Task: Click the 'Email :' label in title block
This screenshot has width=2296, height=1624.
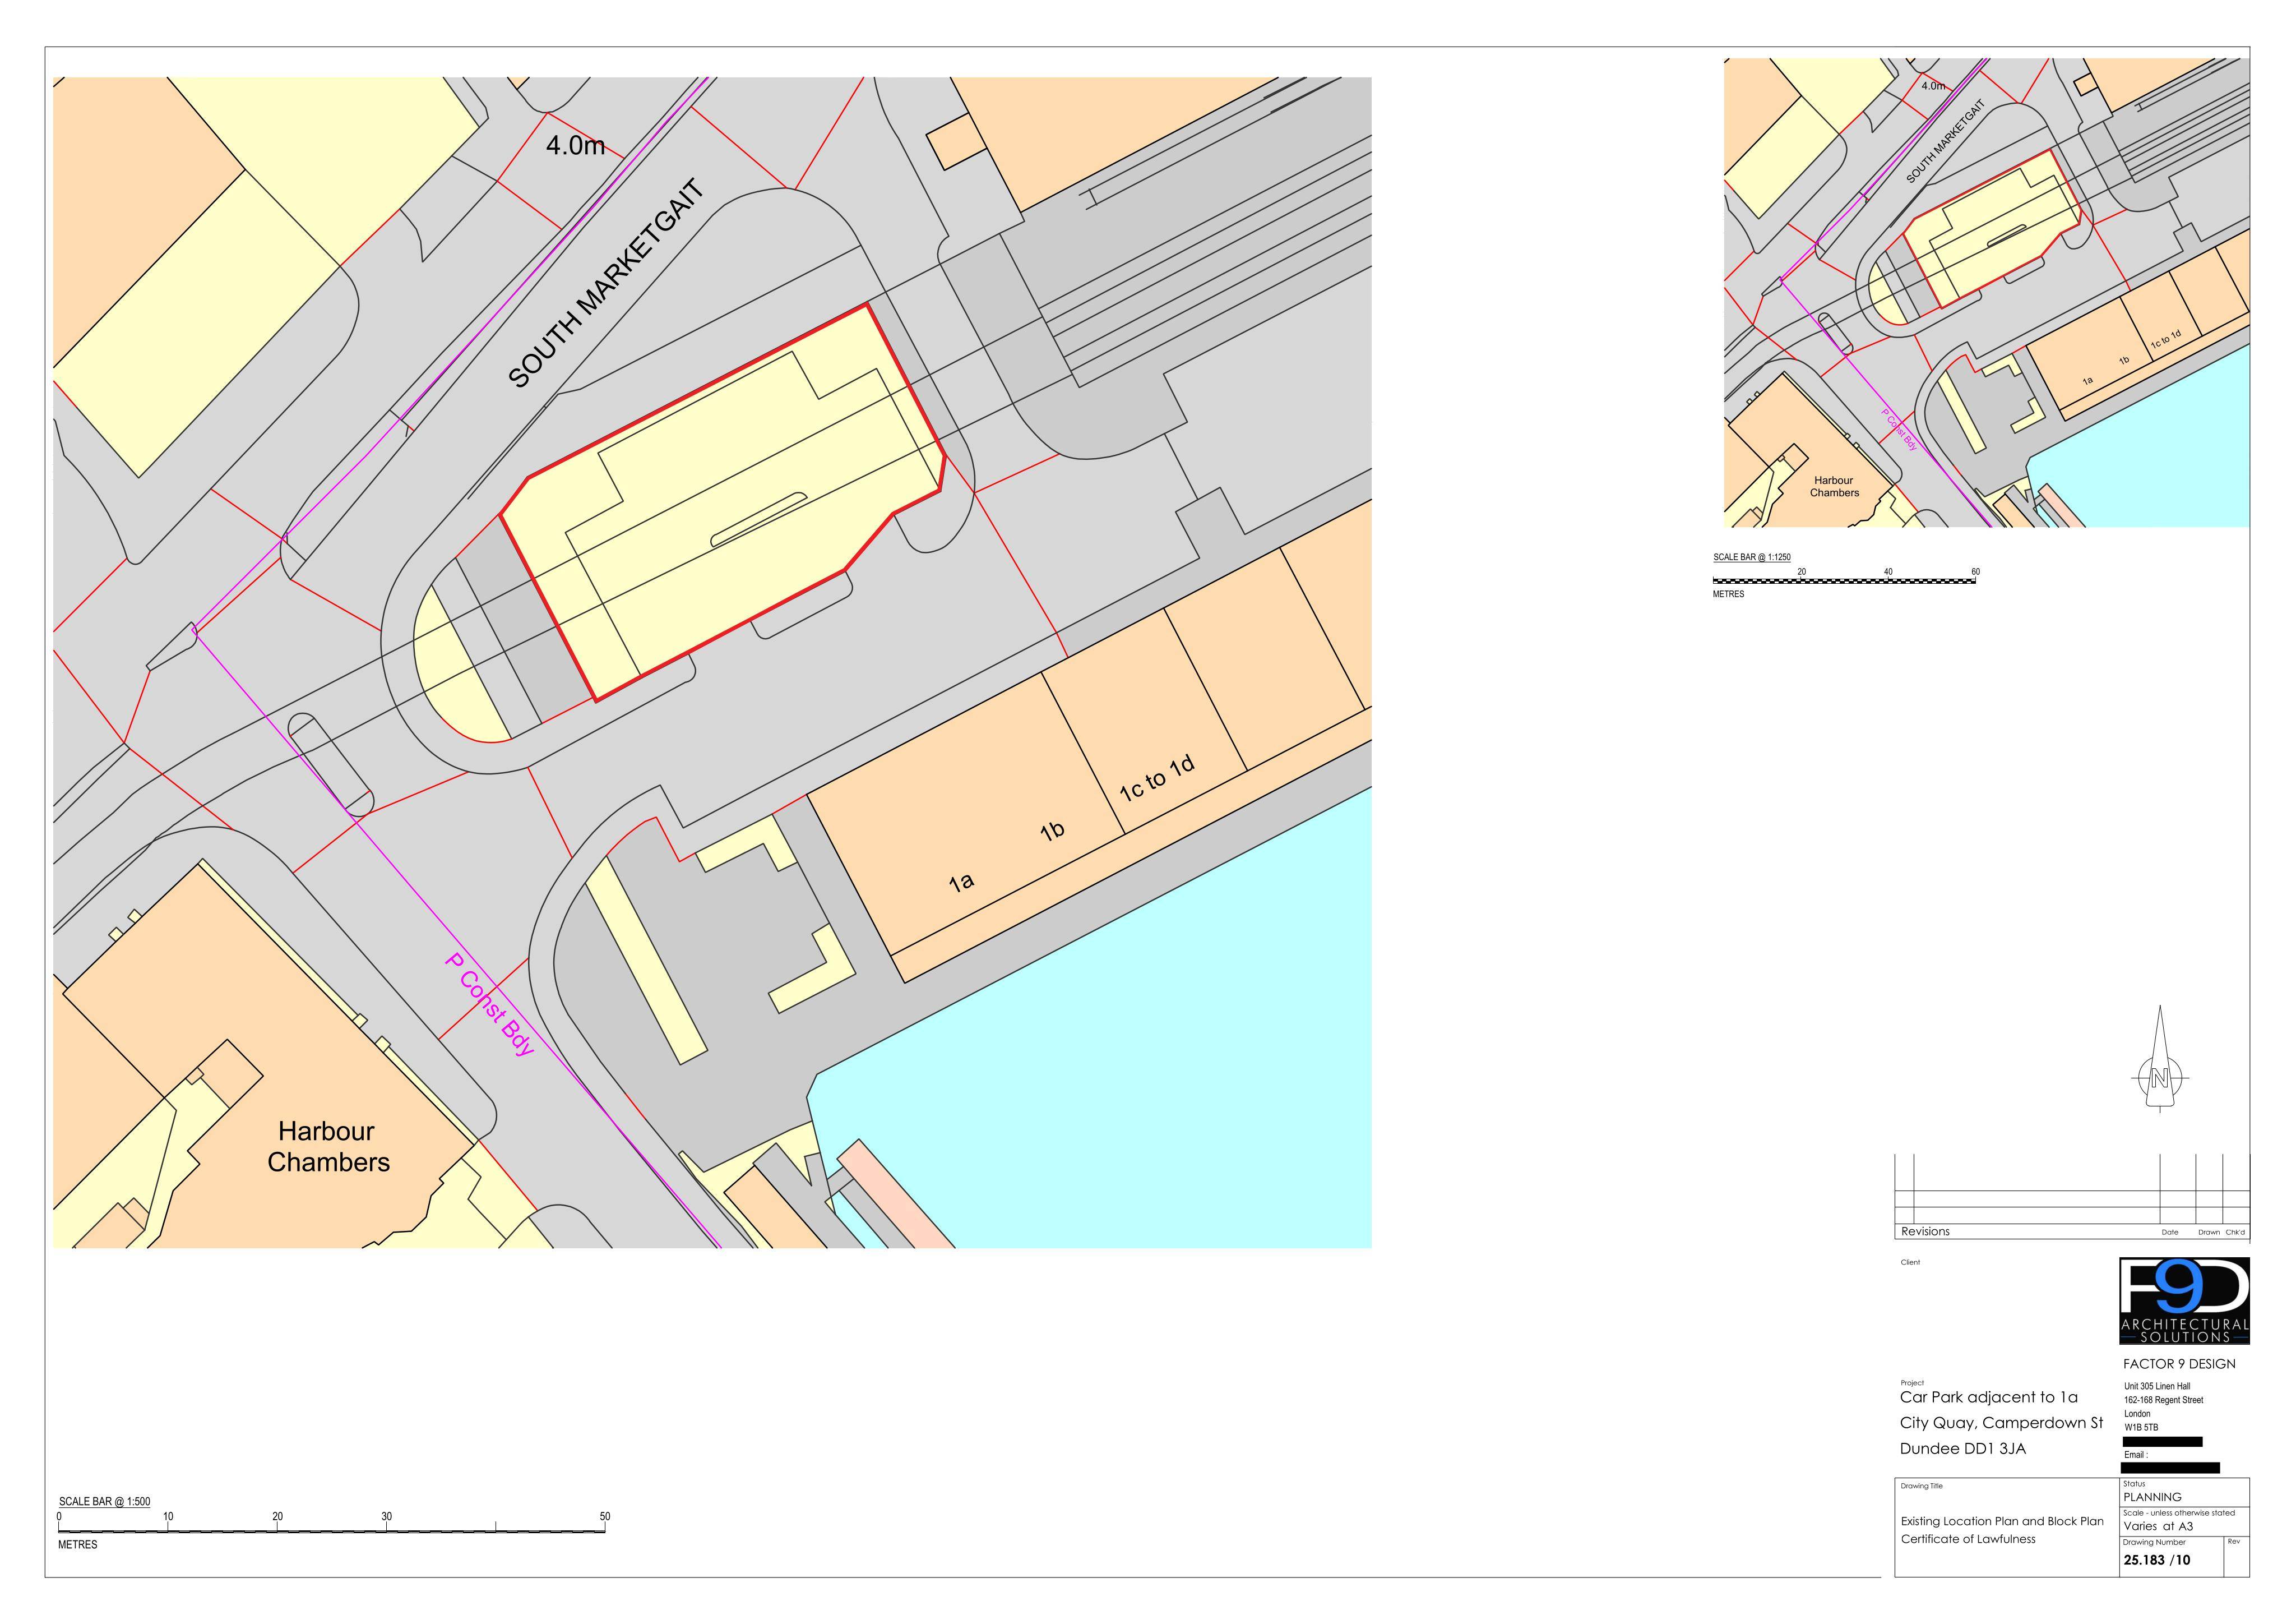Action: point(2135,1455)
